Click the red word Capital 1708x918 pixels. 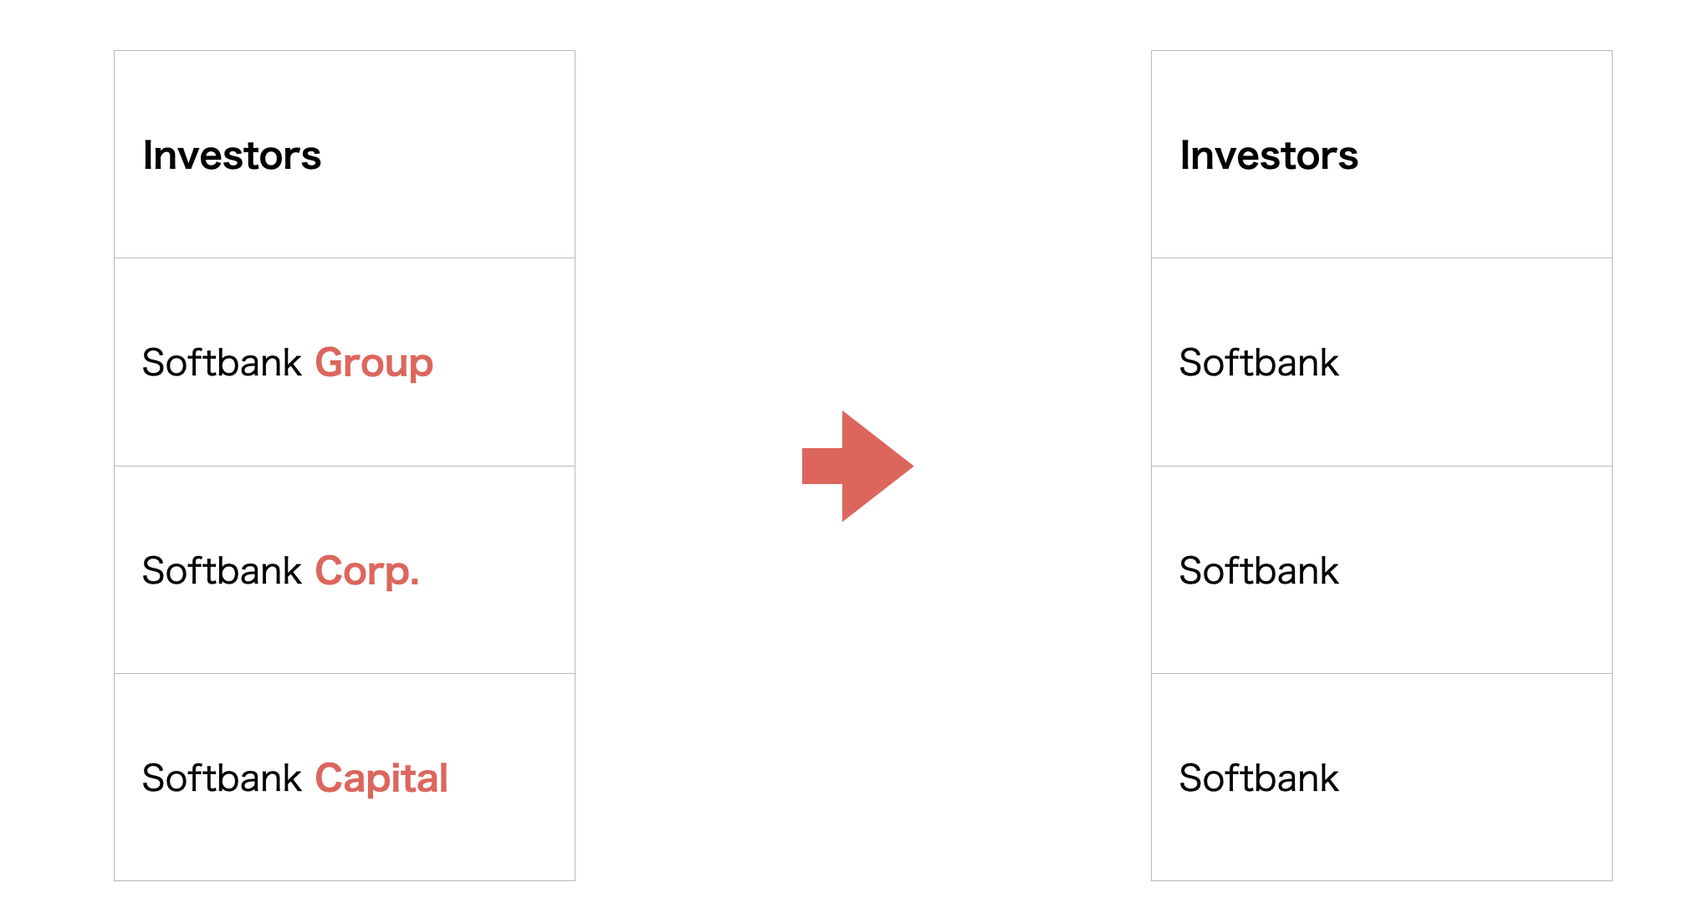point(381,780)
